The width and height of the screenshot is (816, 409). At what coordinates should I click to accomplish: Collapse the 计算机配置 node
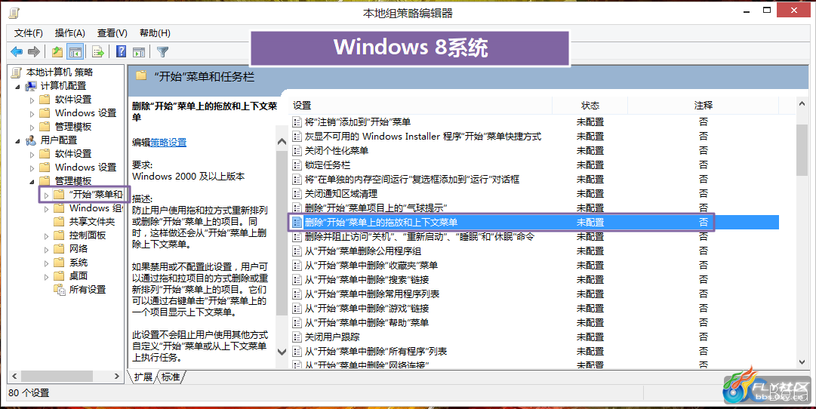pos(17,86)
